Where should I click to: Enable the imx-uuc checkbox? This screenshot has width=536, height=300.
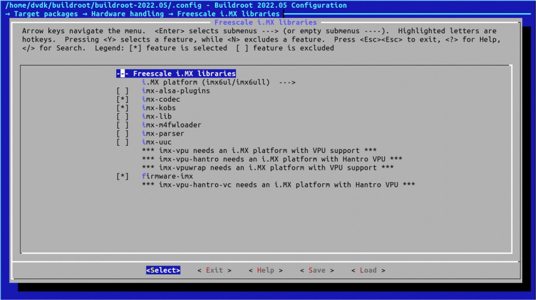[123, 142]
